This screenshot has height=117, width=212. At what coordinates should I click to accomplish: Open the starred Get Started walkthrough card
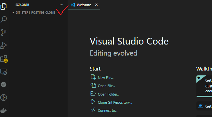[204, 86]
